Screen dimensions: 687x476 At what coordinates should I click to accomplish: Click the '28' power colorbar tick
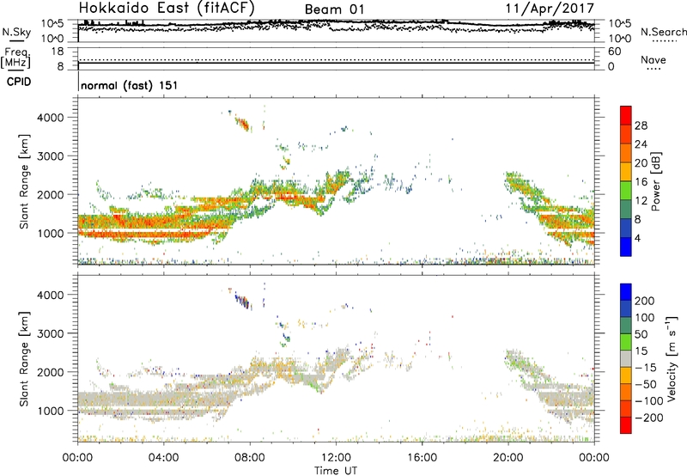click(641, 125)
